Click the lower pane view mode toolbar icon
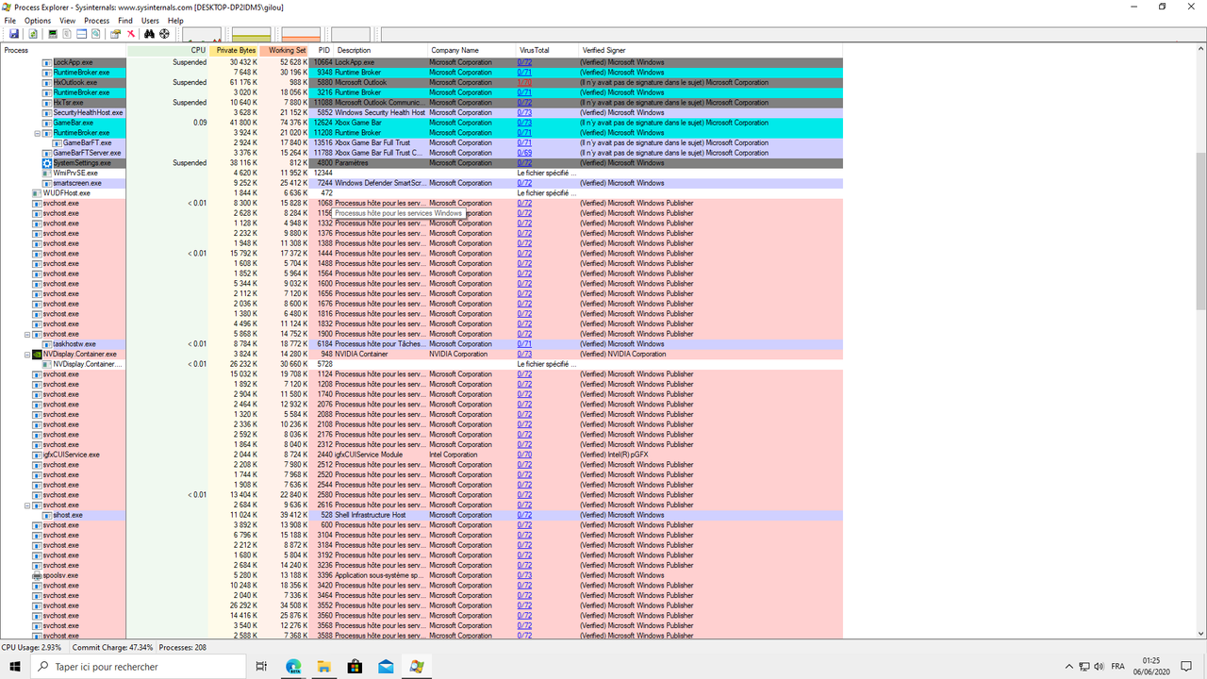Screen dimensions: 1207x679 pos(96,34)
